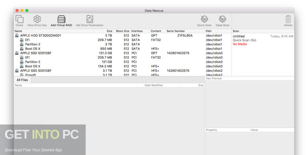The image size is (308, 155).
Task: Click the 209.7 MB SATA EFI partition icon
Action: (22, 40)
